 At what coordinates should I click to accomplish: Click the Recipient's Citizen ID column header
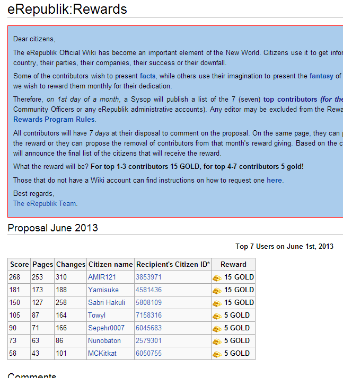pyautogui.click(x=173, y=265)
